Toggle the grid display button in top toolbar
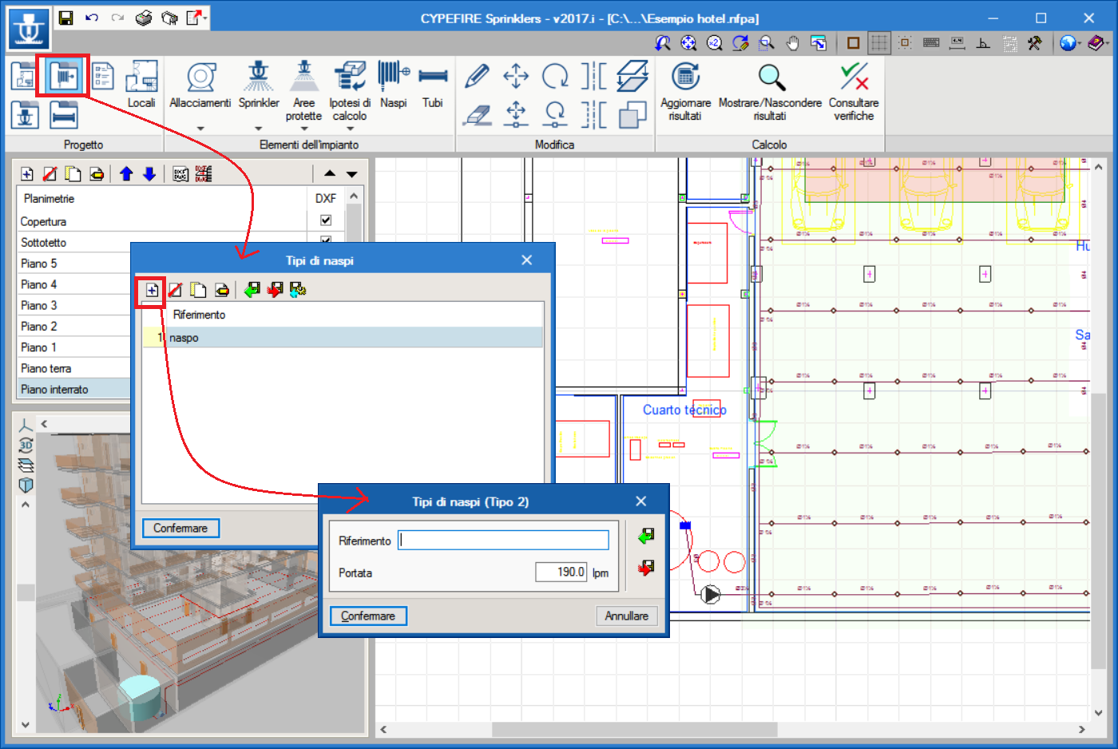 878,43
